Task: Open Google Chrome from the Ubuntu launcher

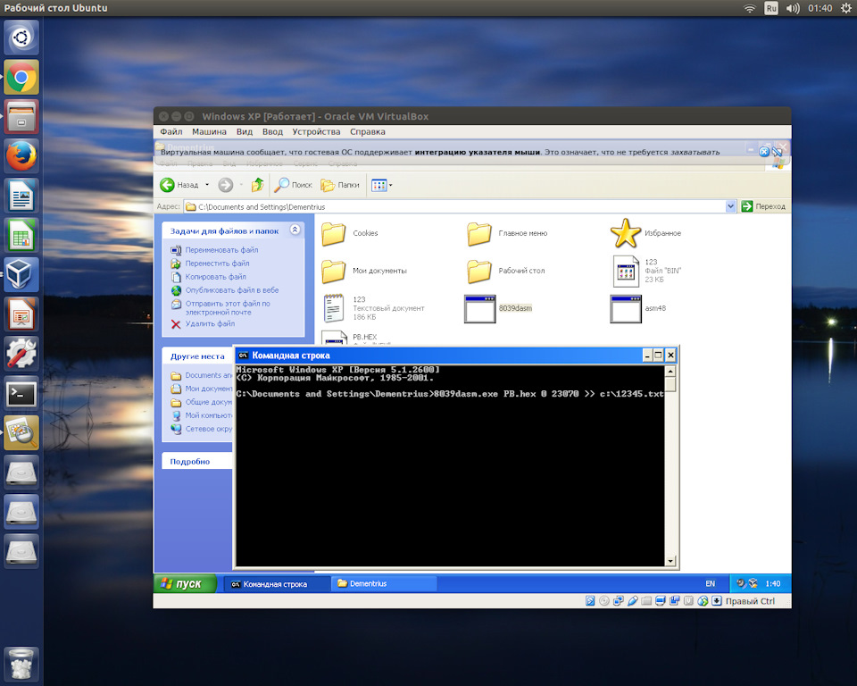Action: [x=21, y=77]
